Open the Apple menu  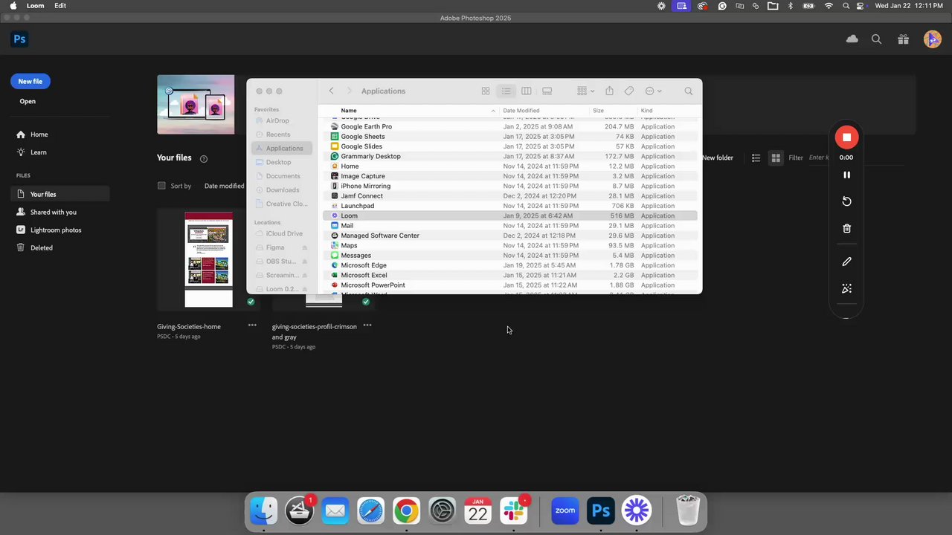13,6
